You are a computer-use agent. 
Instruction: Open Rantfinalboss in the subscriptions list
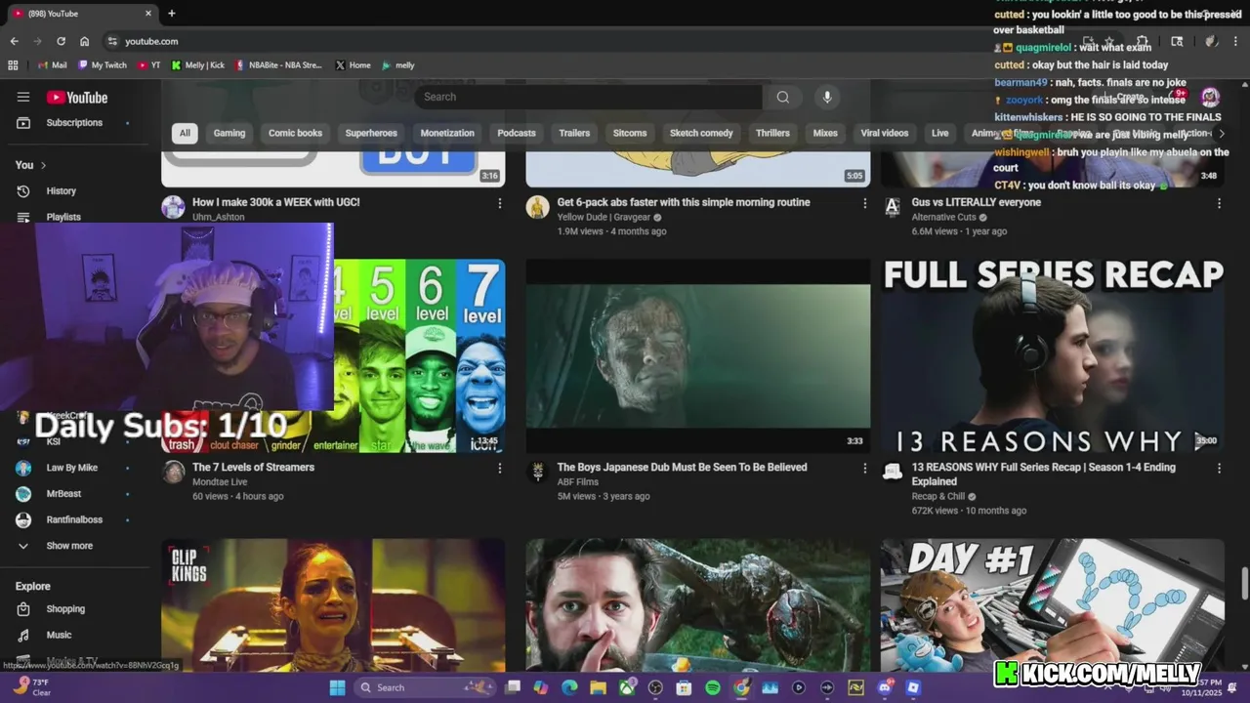pyautogui.click(x=74, y=520)
